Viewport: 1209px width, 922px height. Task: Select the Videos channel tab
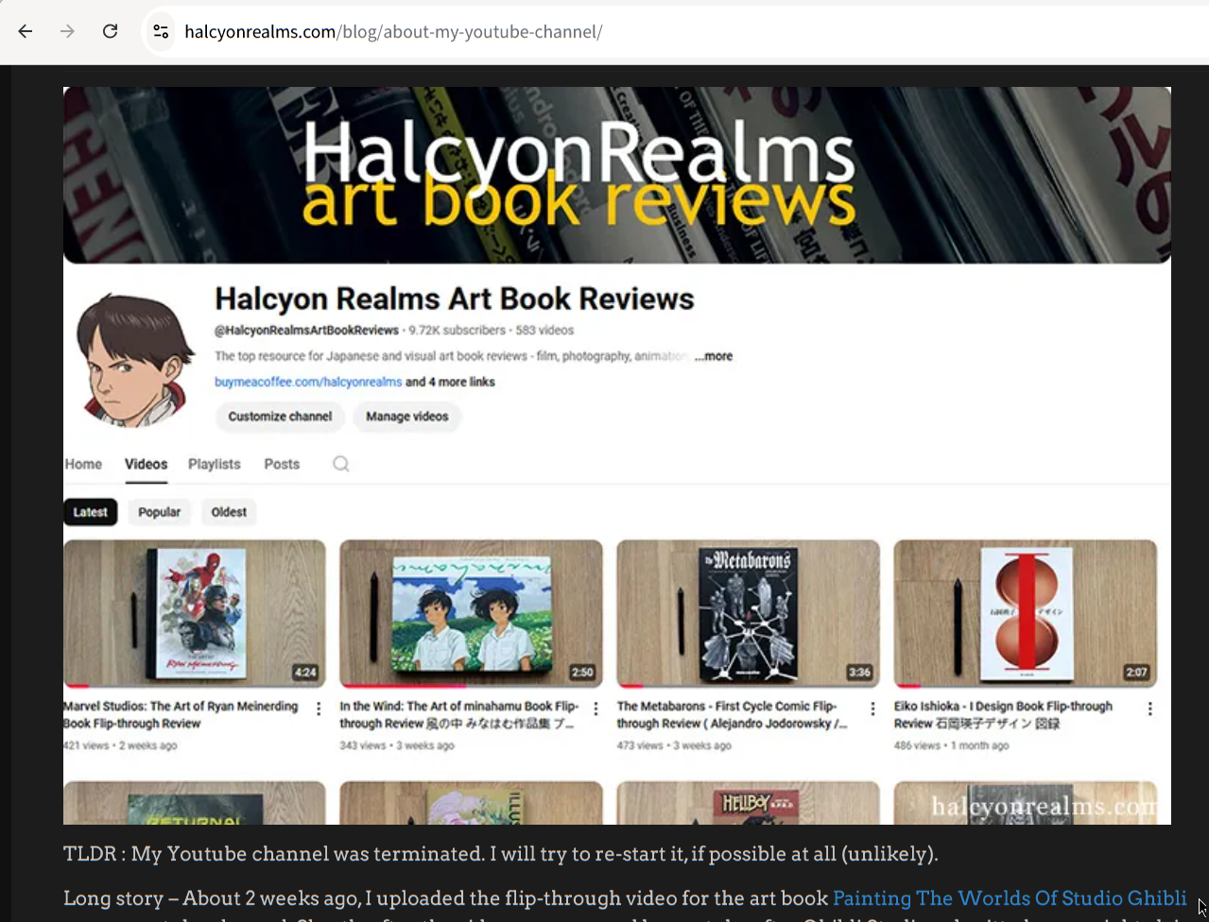click(146, 464)
